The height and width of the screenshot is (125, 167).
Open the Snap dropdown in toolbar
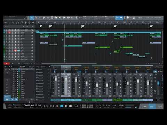pos(109,18)
